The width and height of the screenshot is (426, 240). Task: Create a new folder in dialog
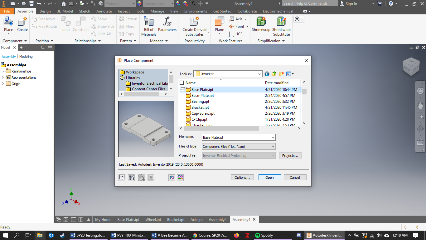tap(281, 74)
